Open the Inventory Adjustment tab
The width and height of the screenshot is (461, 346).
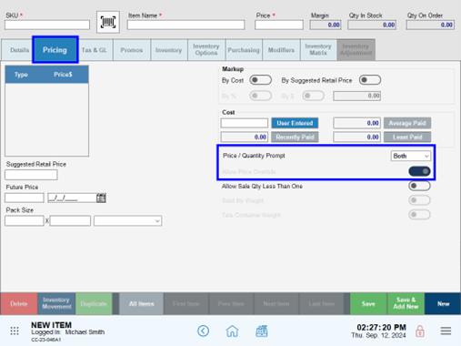pyautogui.click(x=356, y=50)
